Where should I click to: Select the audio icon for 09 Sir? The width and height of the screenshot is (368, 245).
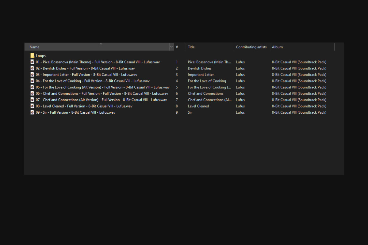click(32, 112)
